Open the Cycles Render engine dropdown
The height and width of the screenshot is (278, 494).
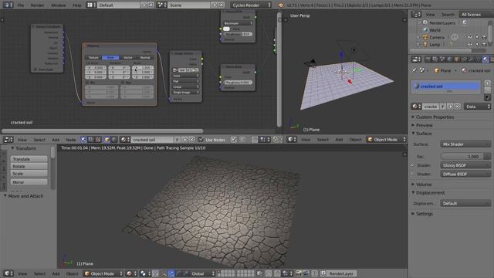[x=251, y=5]
